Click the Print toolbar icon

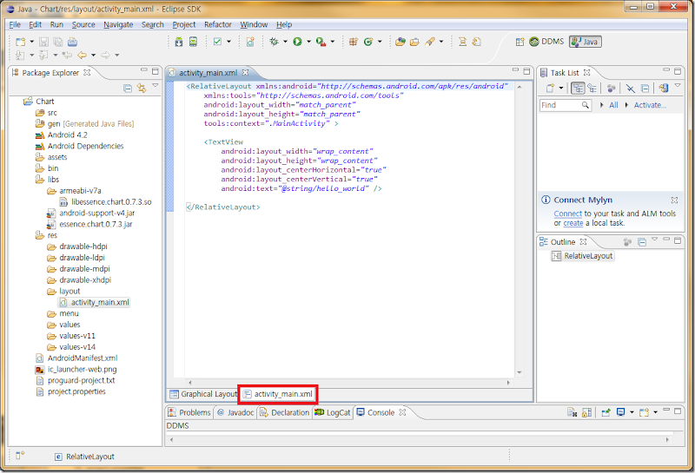click(x=72, y=42)
